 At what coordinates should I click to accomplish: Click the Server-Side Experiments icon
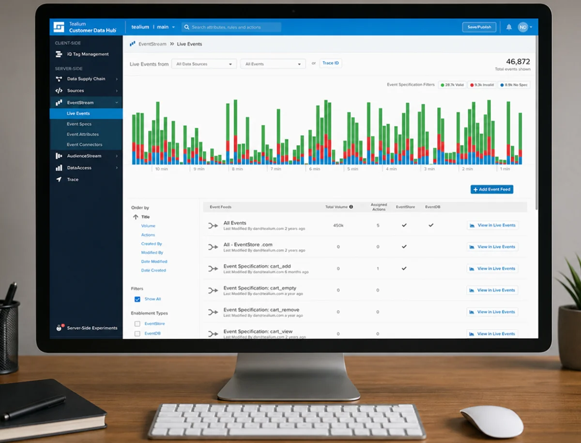59,328
